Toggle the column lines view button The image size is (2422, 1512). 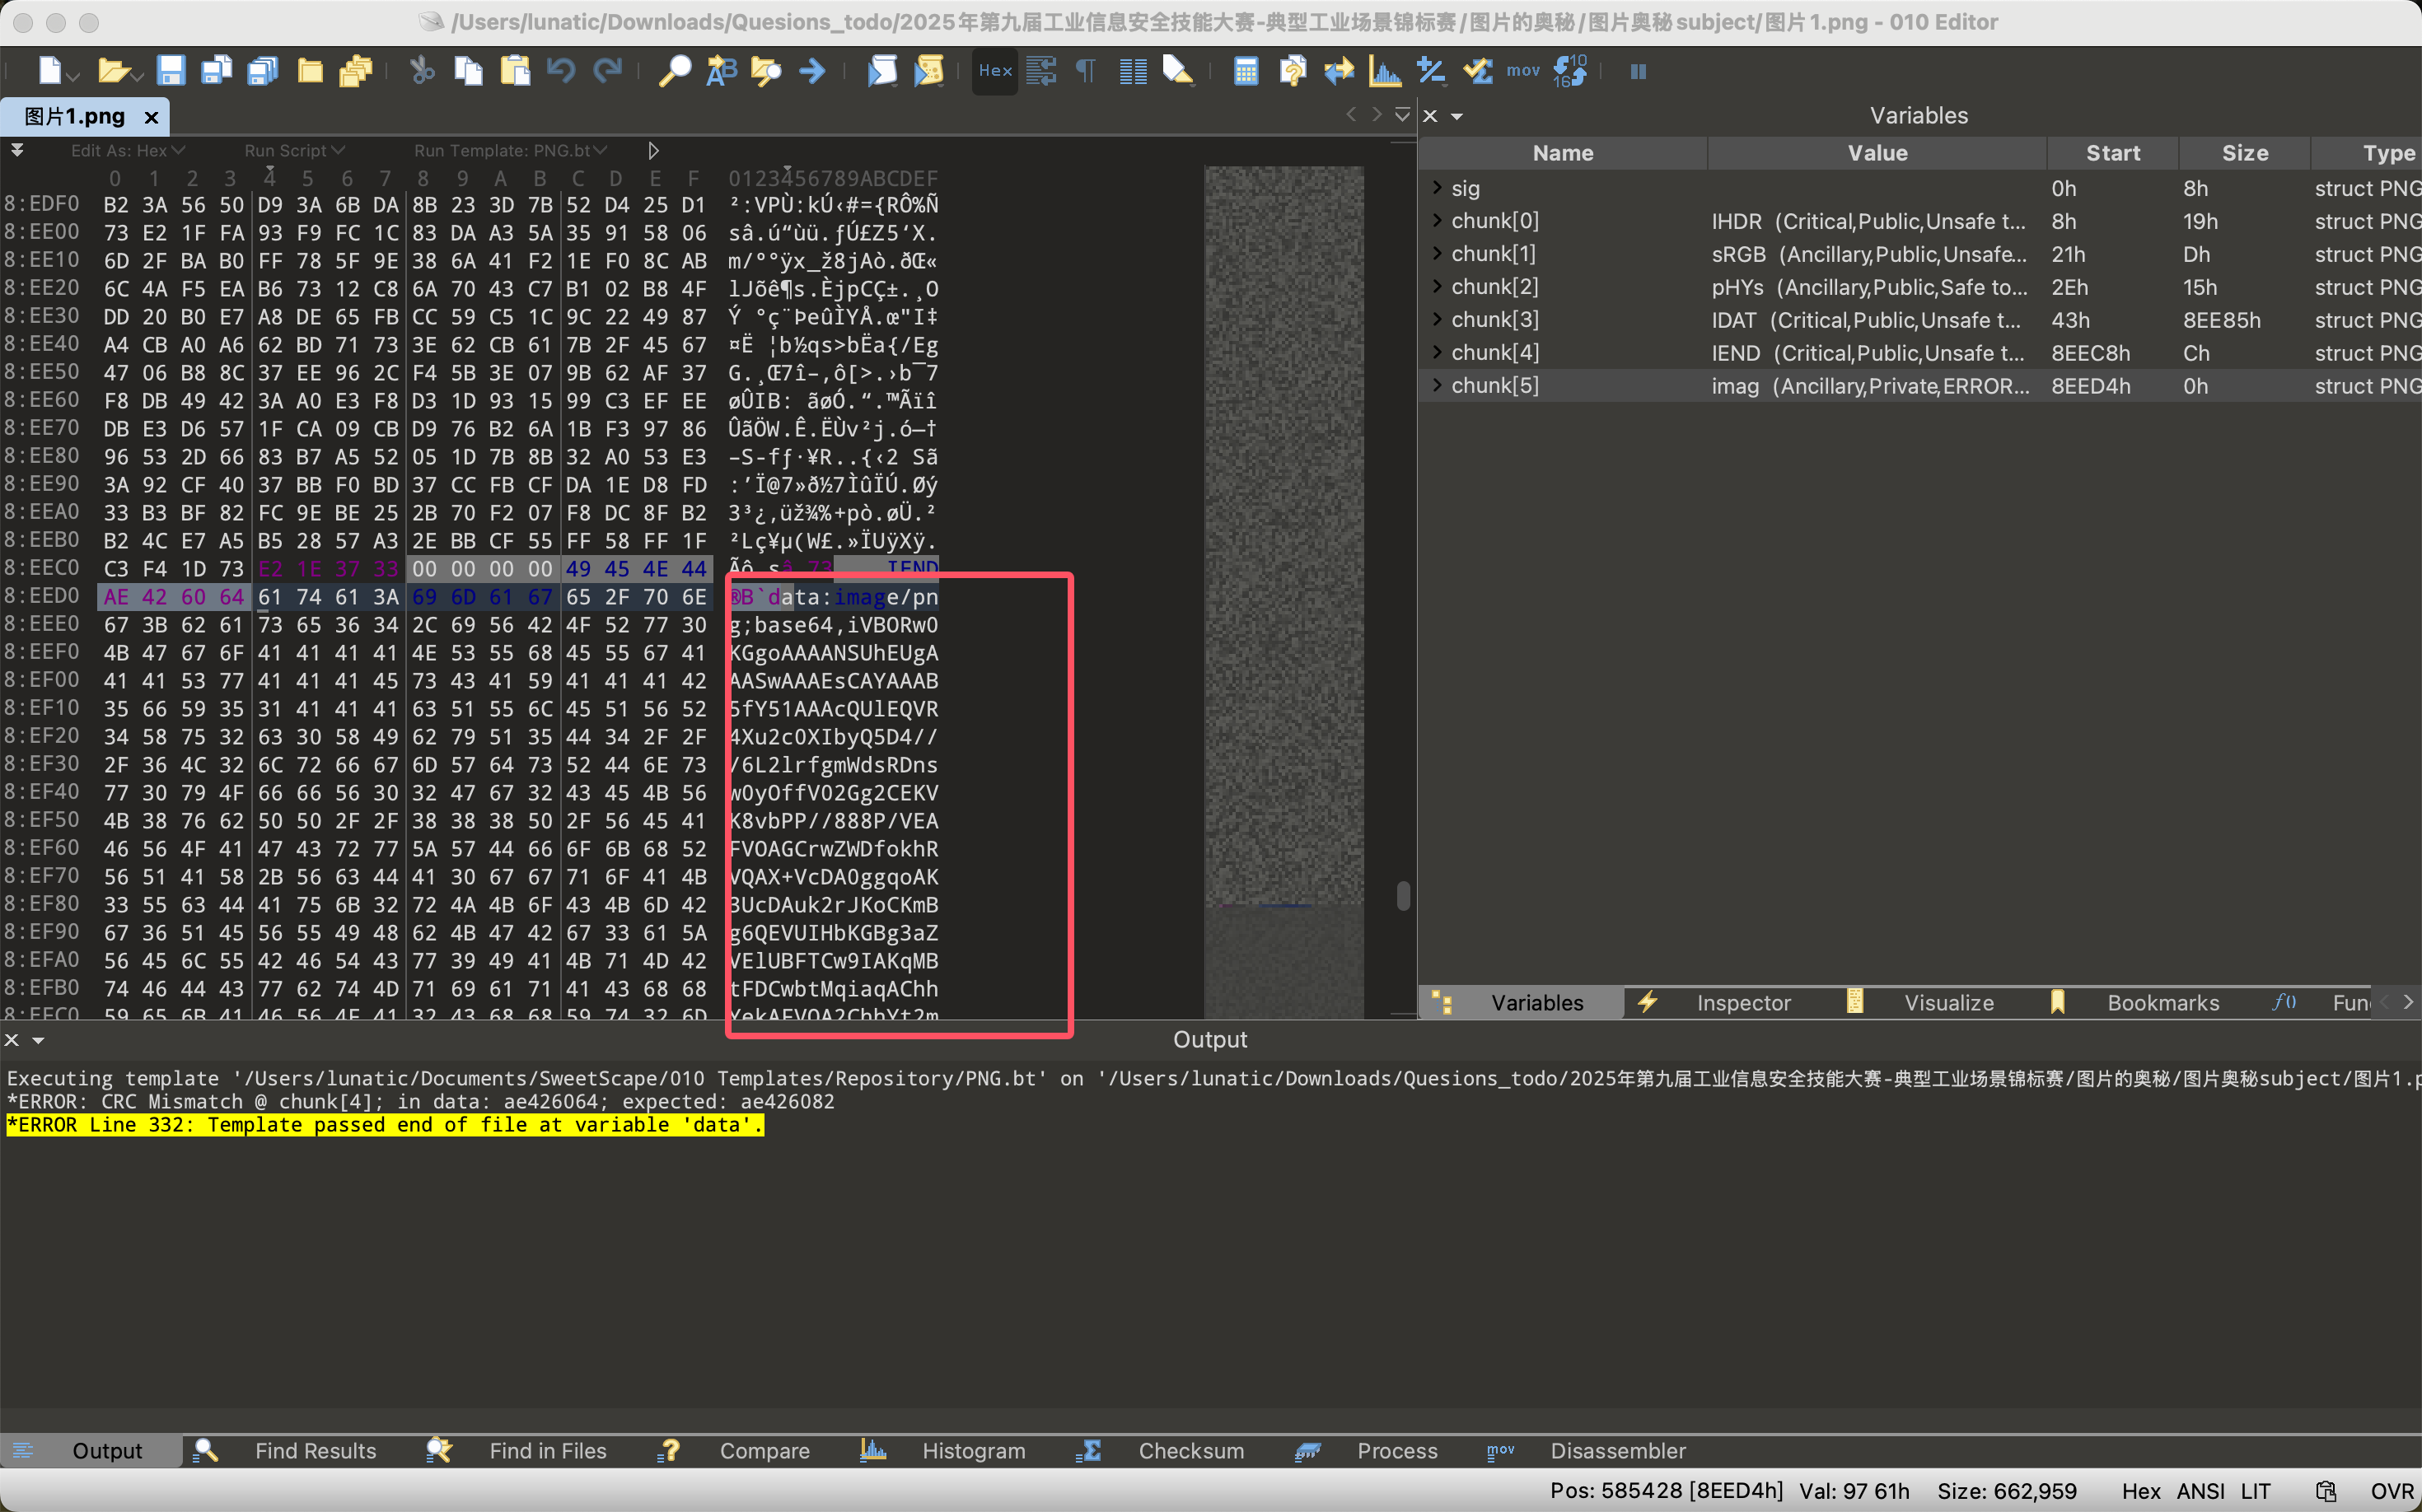click(1133, 71)
